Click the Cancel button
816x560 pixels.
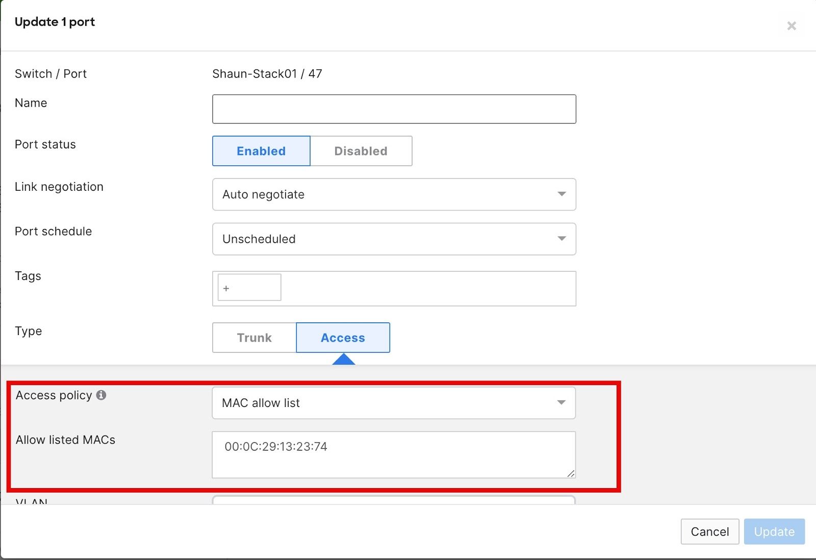pyautogui.click(x=709, y=531)
